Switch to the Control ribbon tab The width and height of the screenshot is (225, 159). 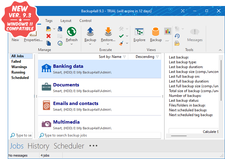tap(85, 21)
